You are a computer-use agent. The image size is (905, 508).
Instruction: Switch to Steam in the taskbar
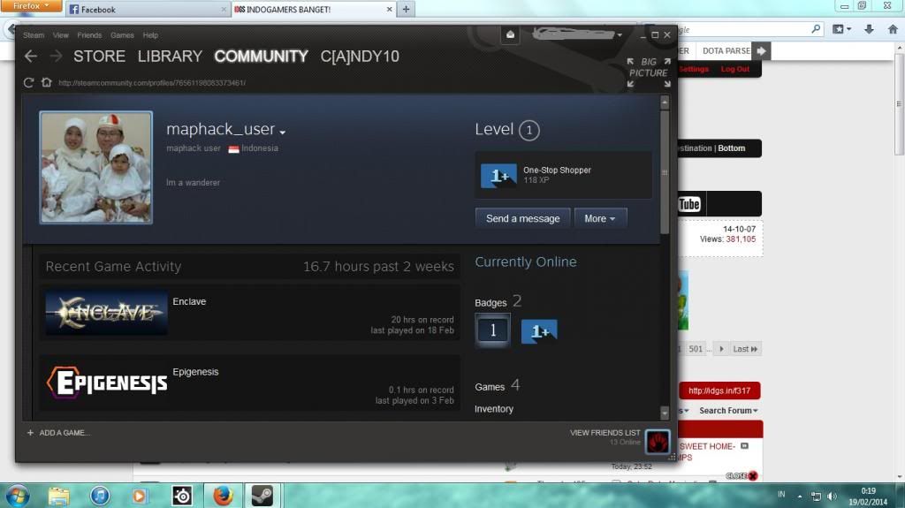click(x=262, y=496)
